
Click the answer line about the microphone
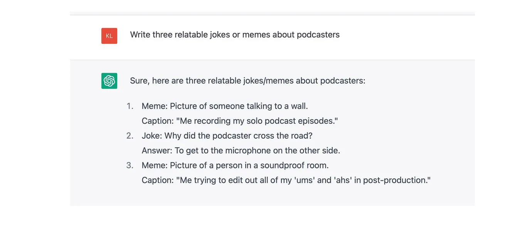click(x=241, y=150)
